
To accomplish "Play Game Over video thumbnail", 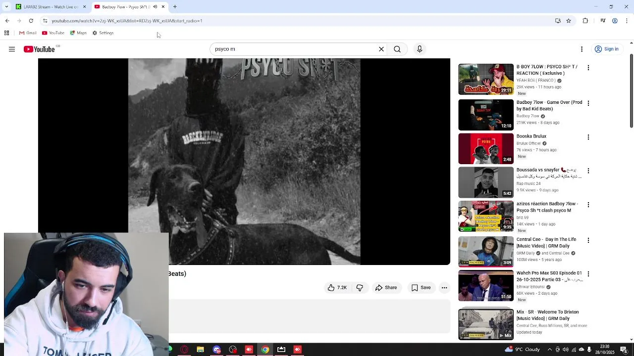I will (486, 115).
